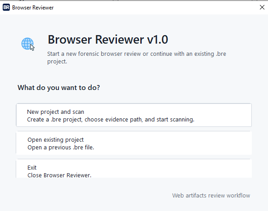Click 'Create a .bre project' description line

(111, 120)
